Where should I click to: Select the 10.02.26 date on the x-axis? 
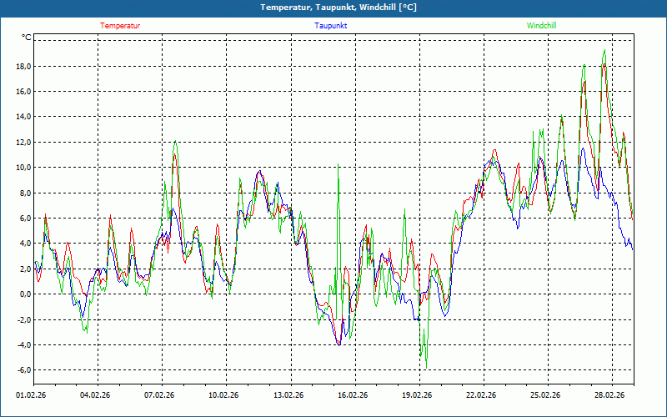coord(223,396)
